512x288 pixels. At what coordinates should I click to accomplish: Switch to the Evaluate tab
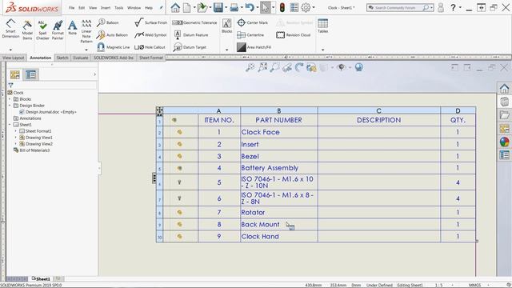point(81,58)
